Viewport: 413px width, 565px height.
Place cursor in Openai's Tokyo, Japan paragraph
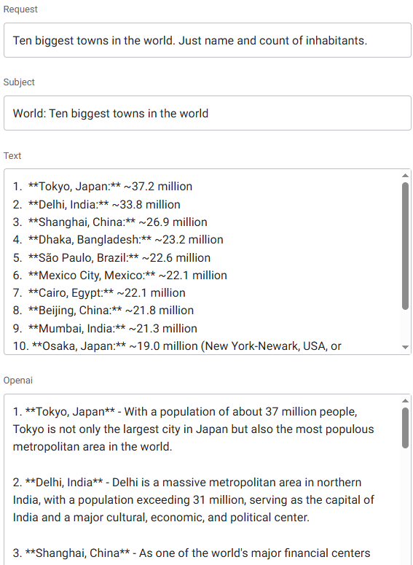click(x=193, y=429)
